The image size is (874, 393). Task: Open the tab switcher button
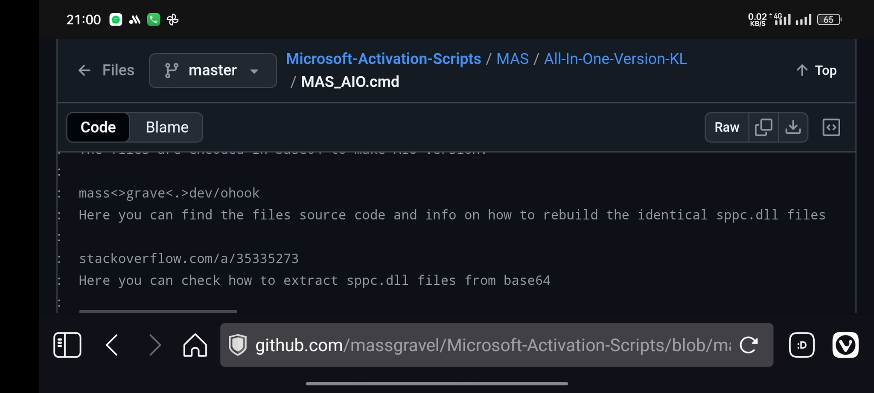(x=801, y=345)
